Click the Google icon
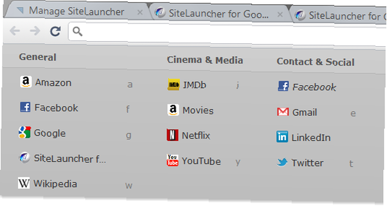The height and width of the screenshot is (219, 387). [x=25, y=132]
